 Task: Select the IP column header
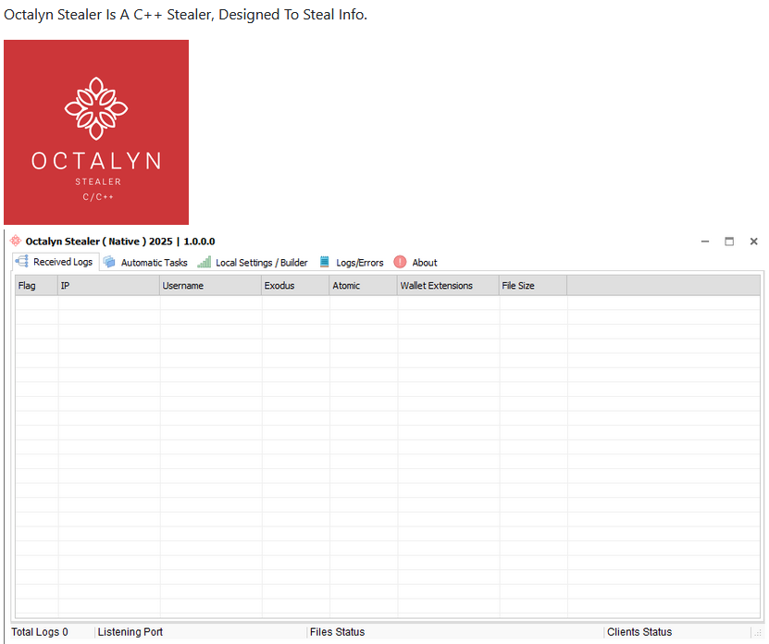[108, 286]
